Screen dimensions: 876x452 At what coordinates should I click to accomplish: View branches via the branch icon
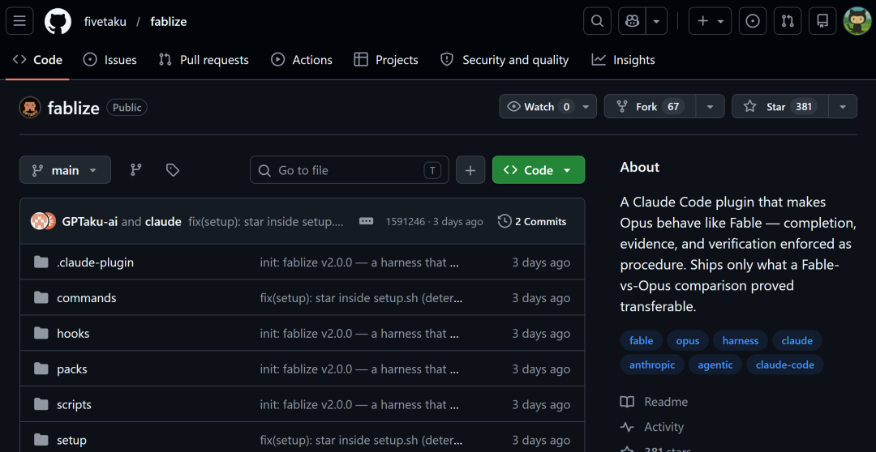135,170
